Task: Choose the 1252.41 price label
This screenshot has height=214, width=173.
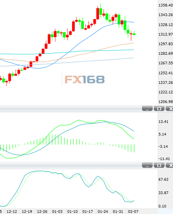Action: coord(165,73)
